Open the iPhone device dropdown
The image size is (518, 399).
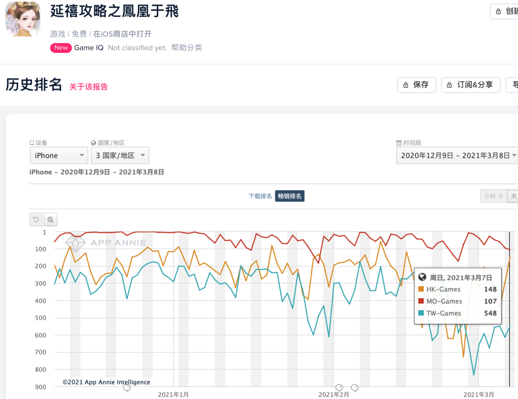59,156
